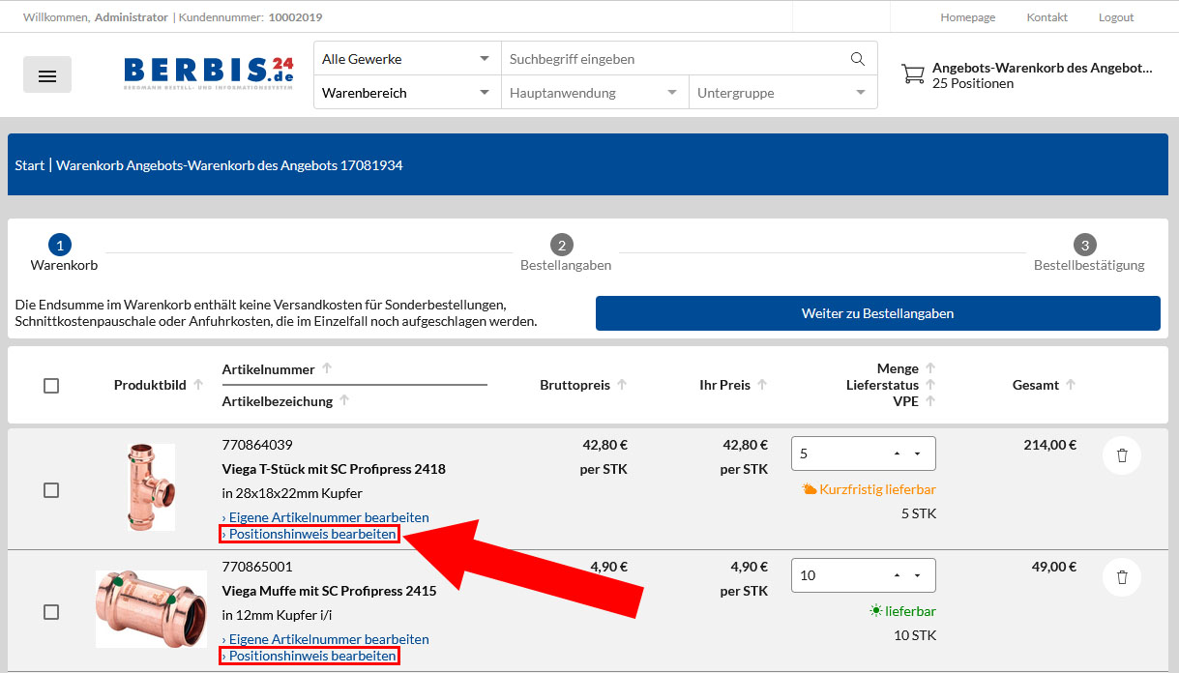Edit Eigene Artikelnummer for Viega T-Stück
Viewport: 1179px width, 673px height.
click(325, 517)
